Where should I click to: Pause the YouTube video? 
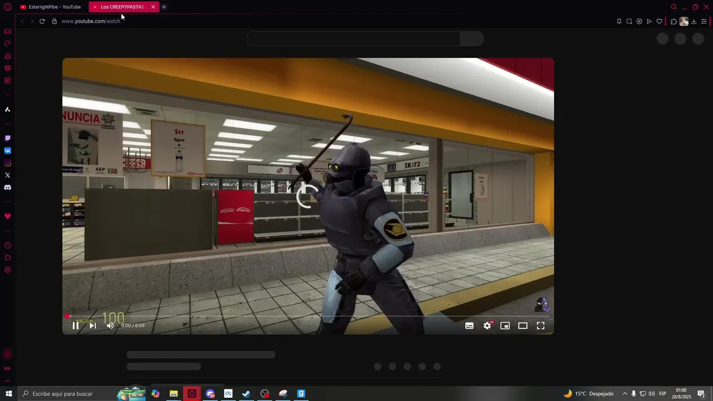[75, 326]
